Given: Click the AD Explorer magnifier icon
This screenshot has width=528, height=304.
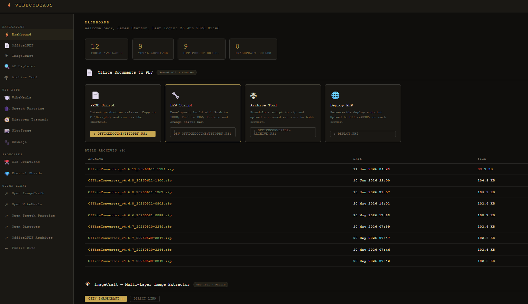Looking at the screenshot, I should point(7,66).
